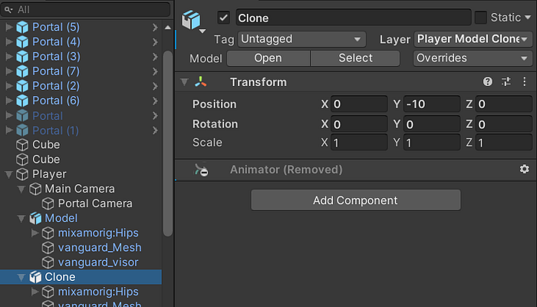Open the Overrides dropdown

473,58
